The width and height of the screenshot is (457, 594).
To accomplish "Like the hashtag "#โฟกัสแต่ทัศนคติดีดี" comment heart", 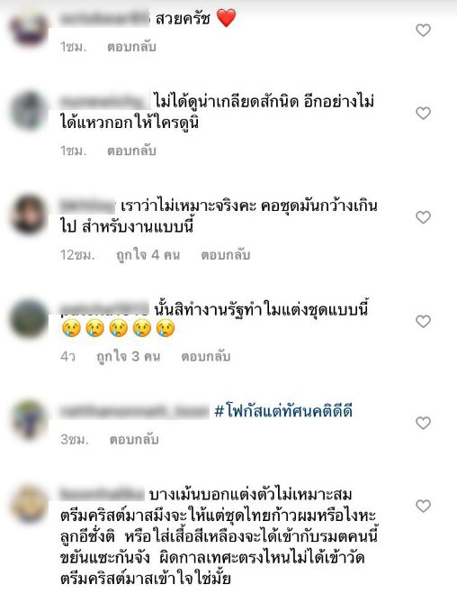I will 423,423.
